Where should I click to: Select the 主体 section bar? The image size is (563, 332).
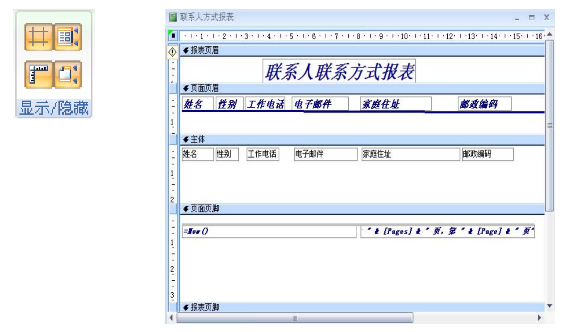[361, 140]
